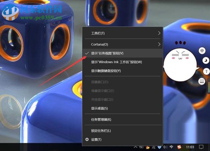Uncheck 显示"任务视图"按钮(V) checkmark

coord(87,53)
